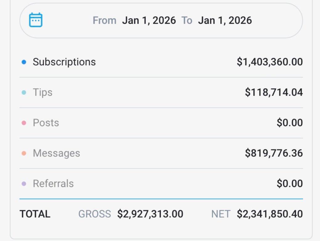Toggle visibility of the Posts earnings category
This screenshot has width=320, height=241.
[x=46, y=122]
